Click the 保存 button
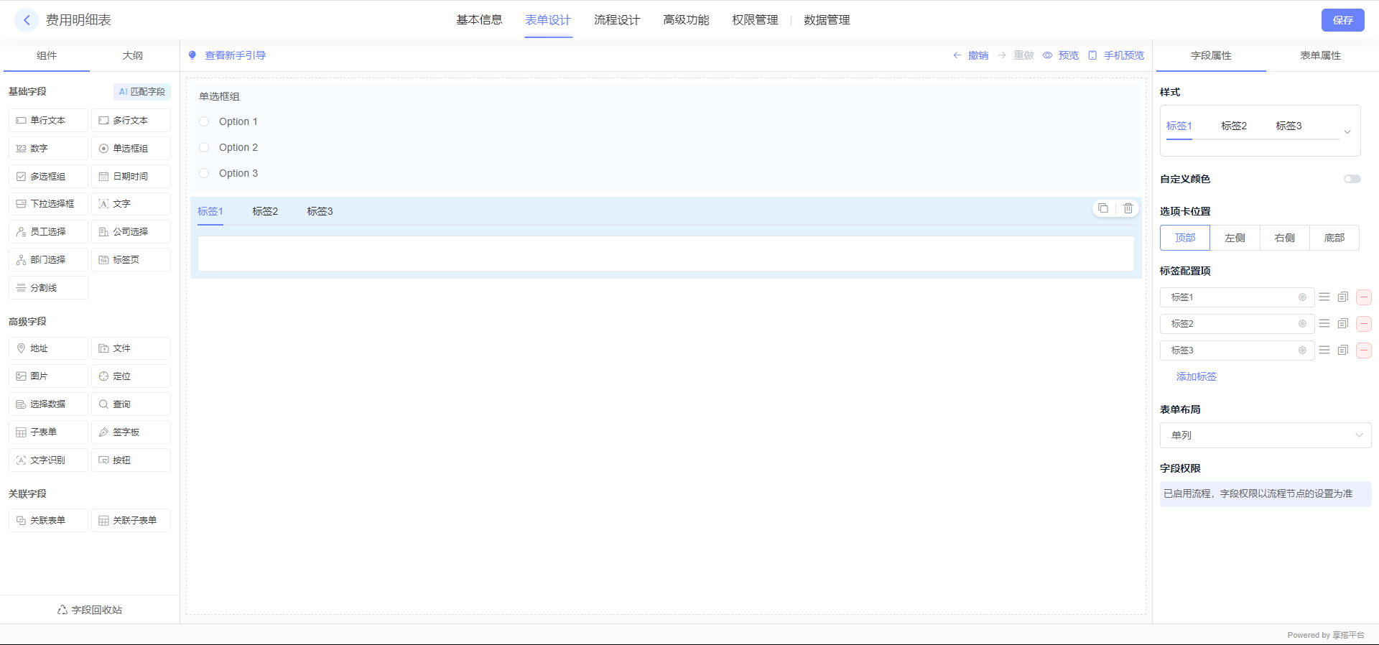 (1342, 20)
